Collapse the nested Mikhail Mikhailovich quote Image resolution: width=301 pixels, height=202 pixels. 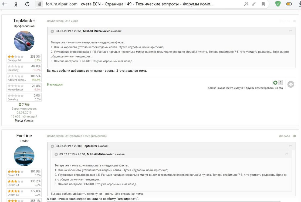click(x=56, y=154)
